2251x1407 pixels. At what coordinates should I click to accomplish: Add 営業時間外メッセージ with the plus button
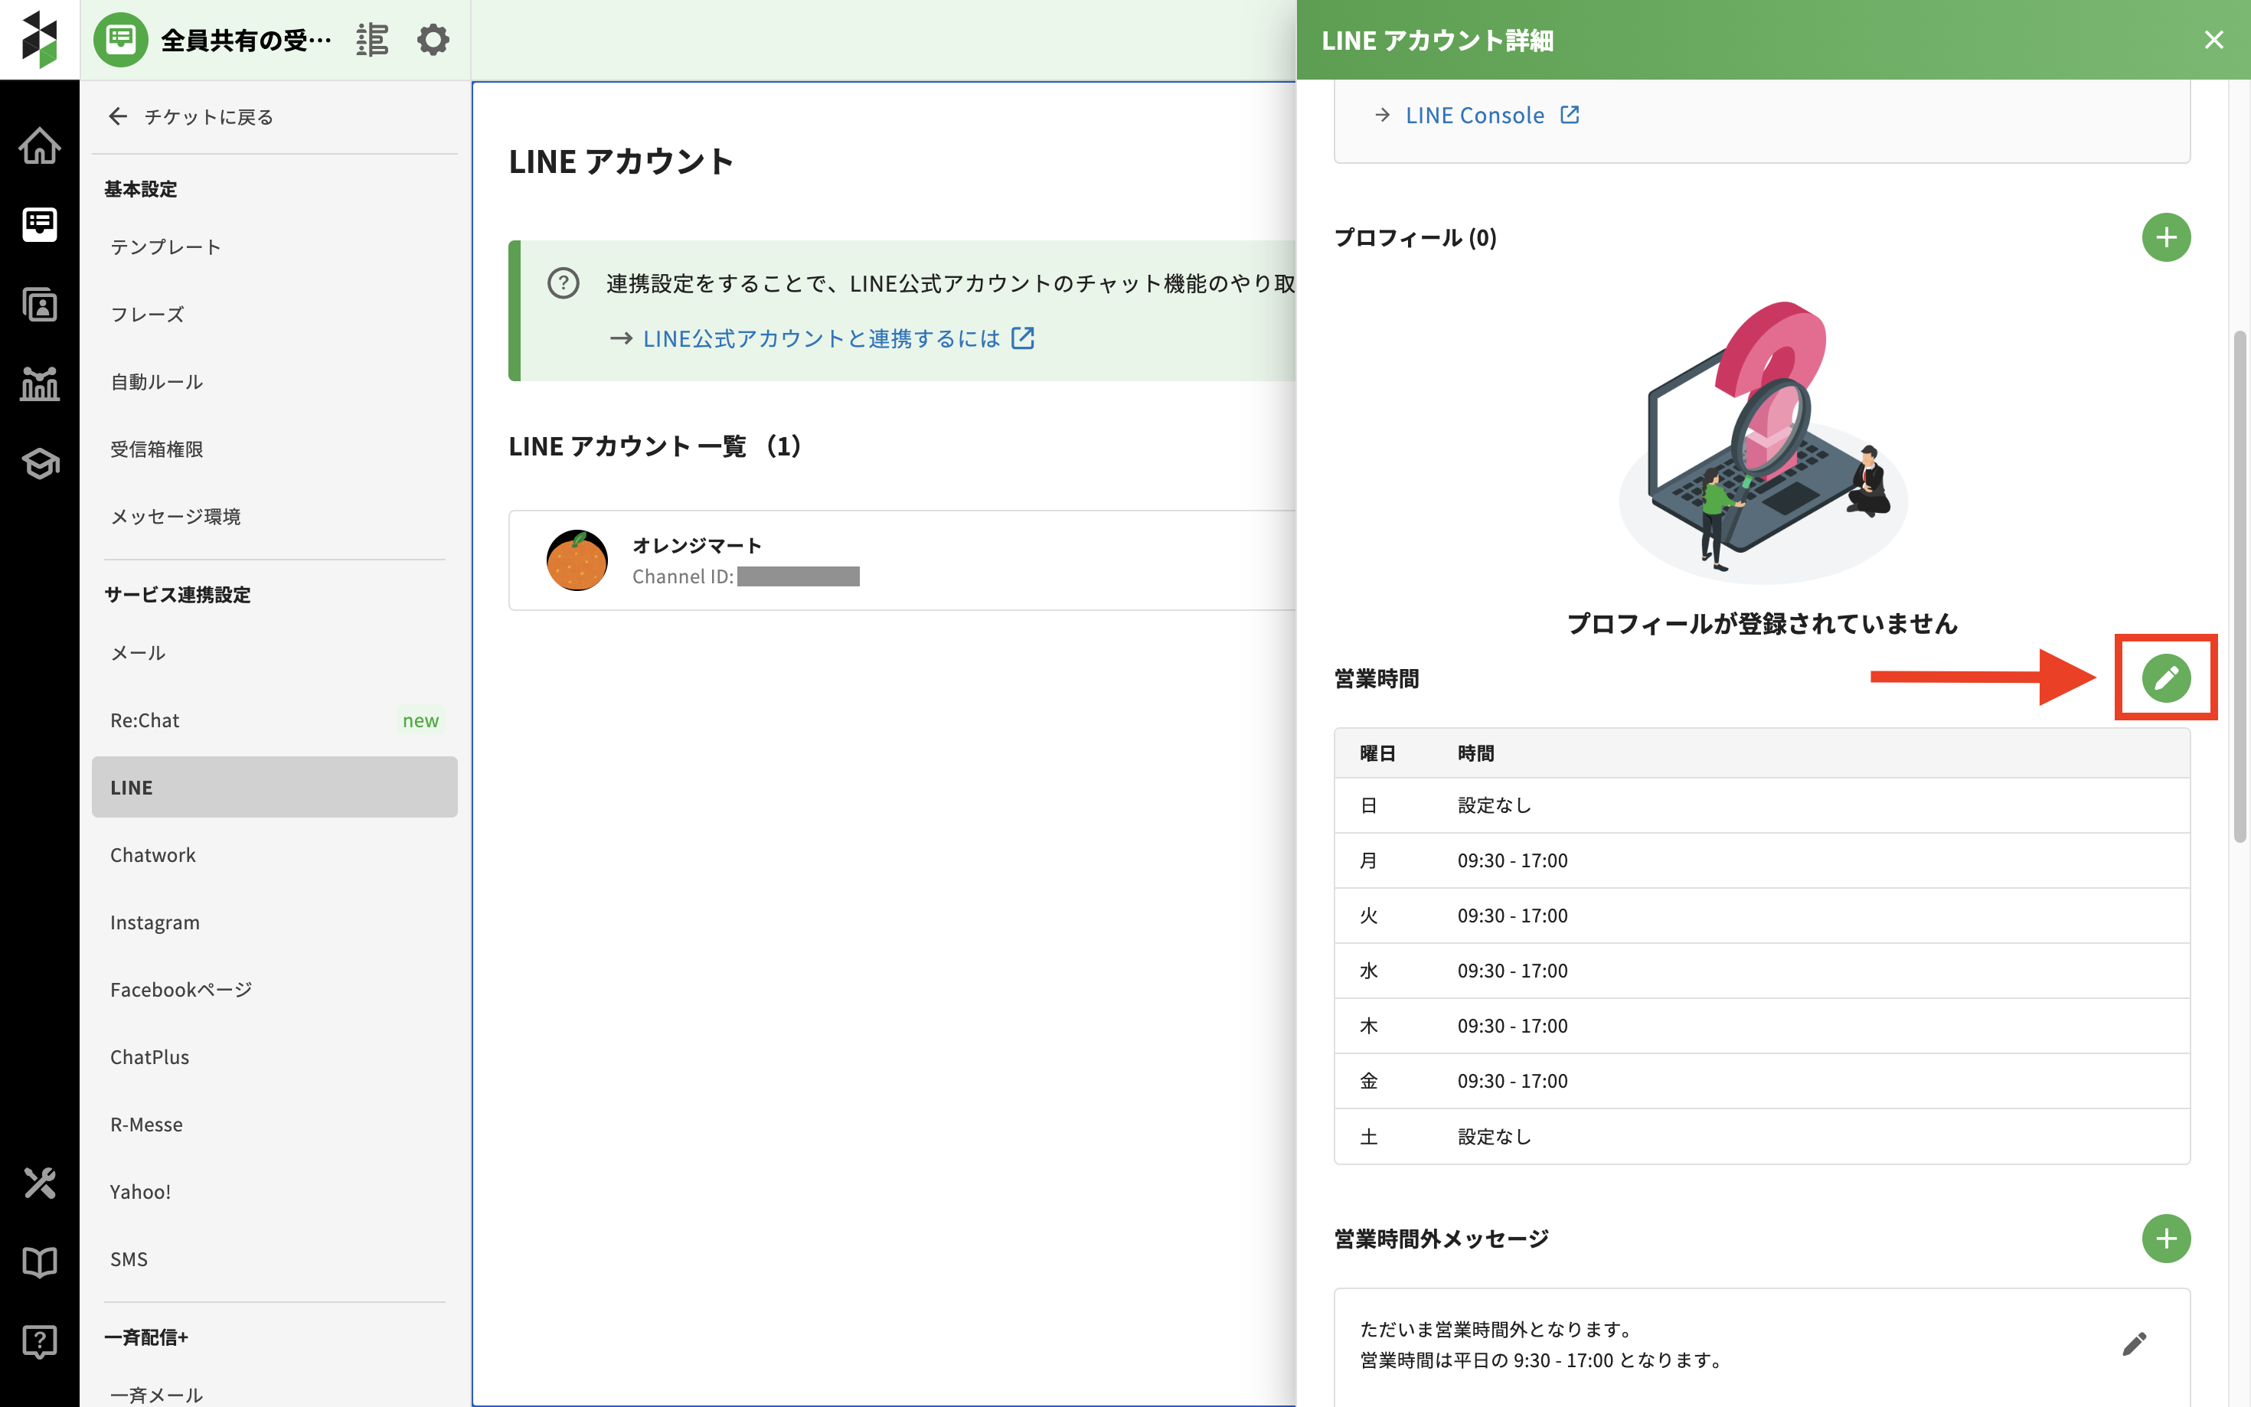(2165, 1239)
